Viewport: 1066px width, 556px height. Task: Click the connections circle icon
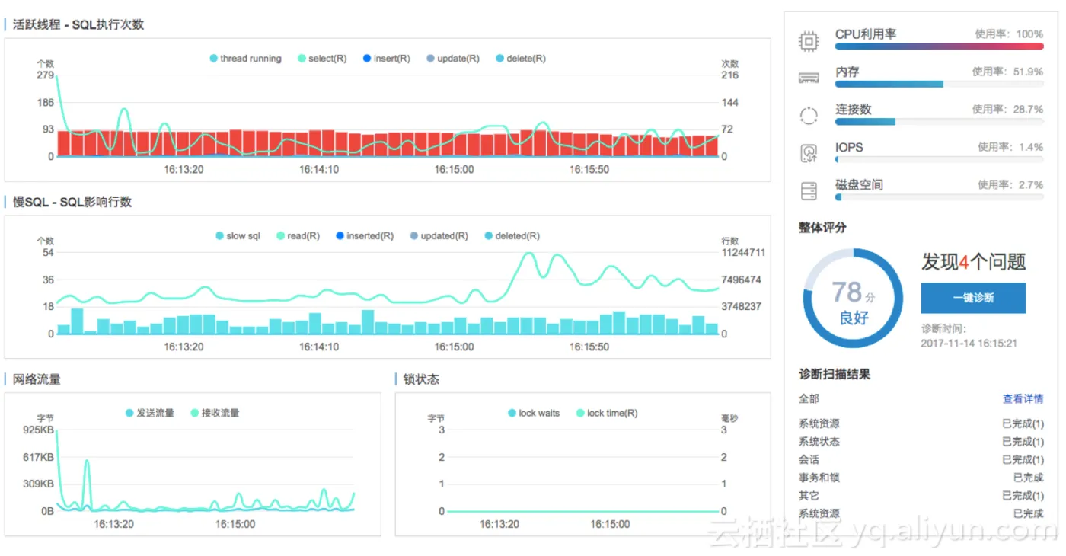pos(809,116)
